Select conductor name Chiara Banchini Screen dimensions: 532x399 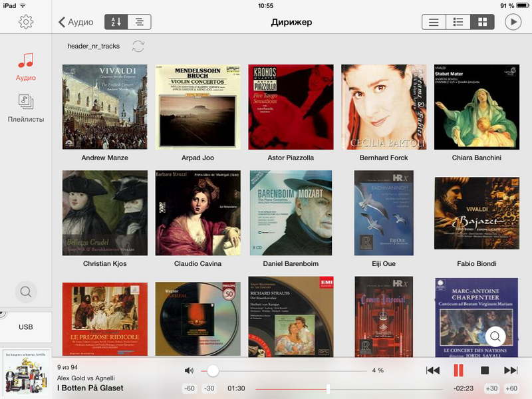pyautogui.click(x=477, y=158)
